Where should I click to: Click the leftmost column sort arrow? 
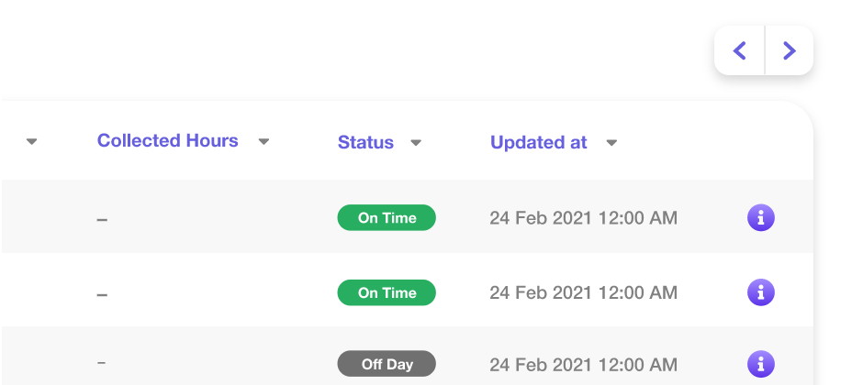[x=32, y=142]
